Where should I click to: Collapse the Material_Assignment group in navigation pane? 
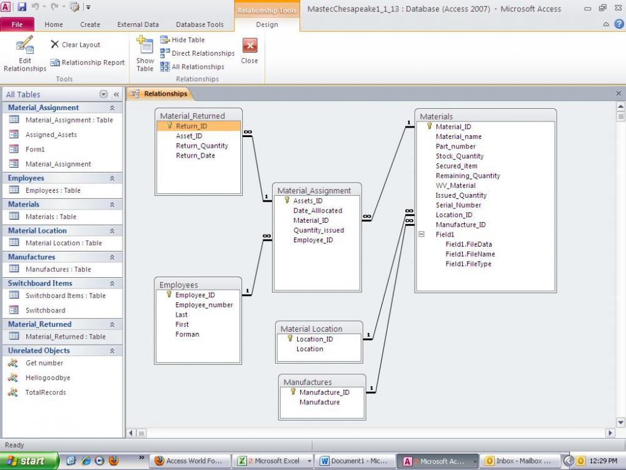[x=112, y=108]
